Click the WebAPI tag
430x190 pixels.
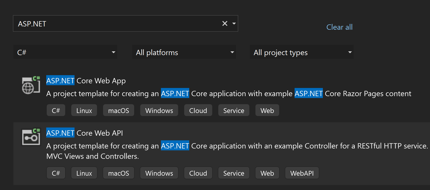pyautogui.click(x=302, y=173)
